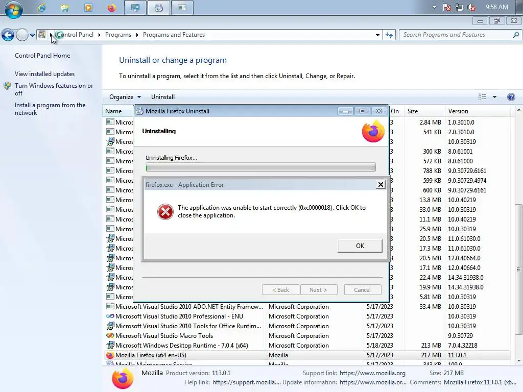
Task: Select Microsoft Visual Studio 2010 ADO.NET Entity row
Action: point(307,307)
